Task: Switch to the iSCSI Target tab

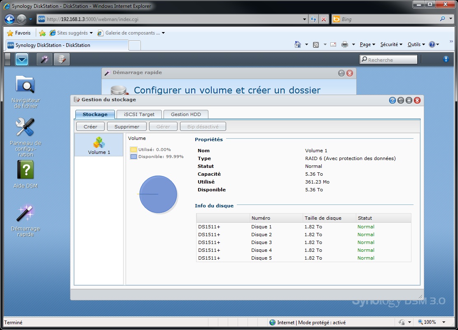Action: pos(139,114)
